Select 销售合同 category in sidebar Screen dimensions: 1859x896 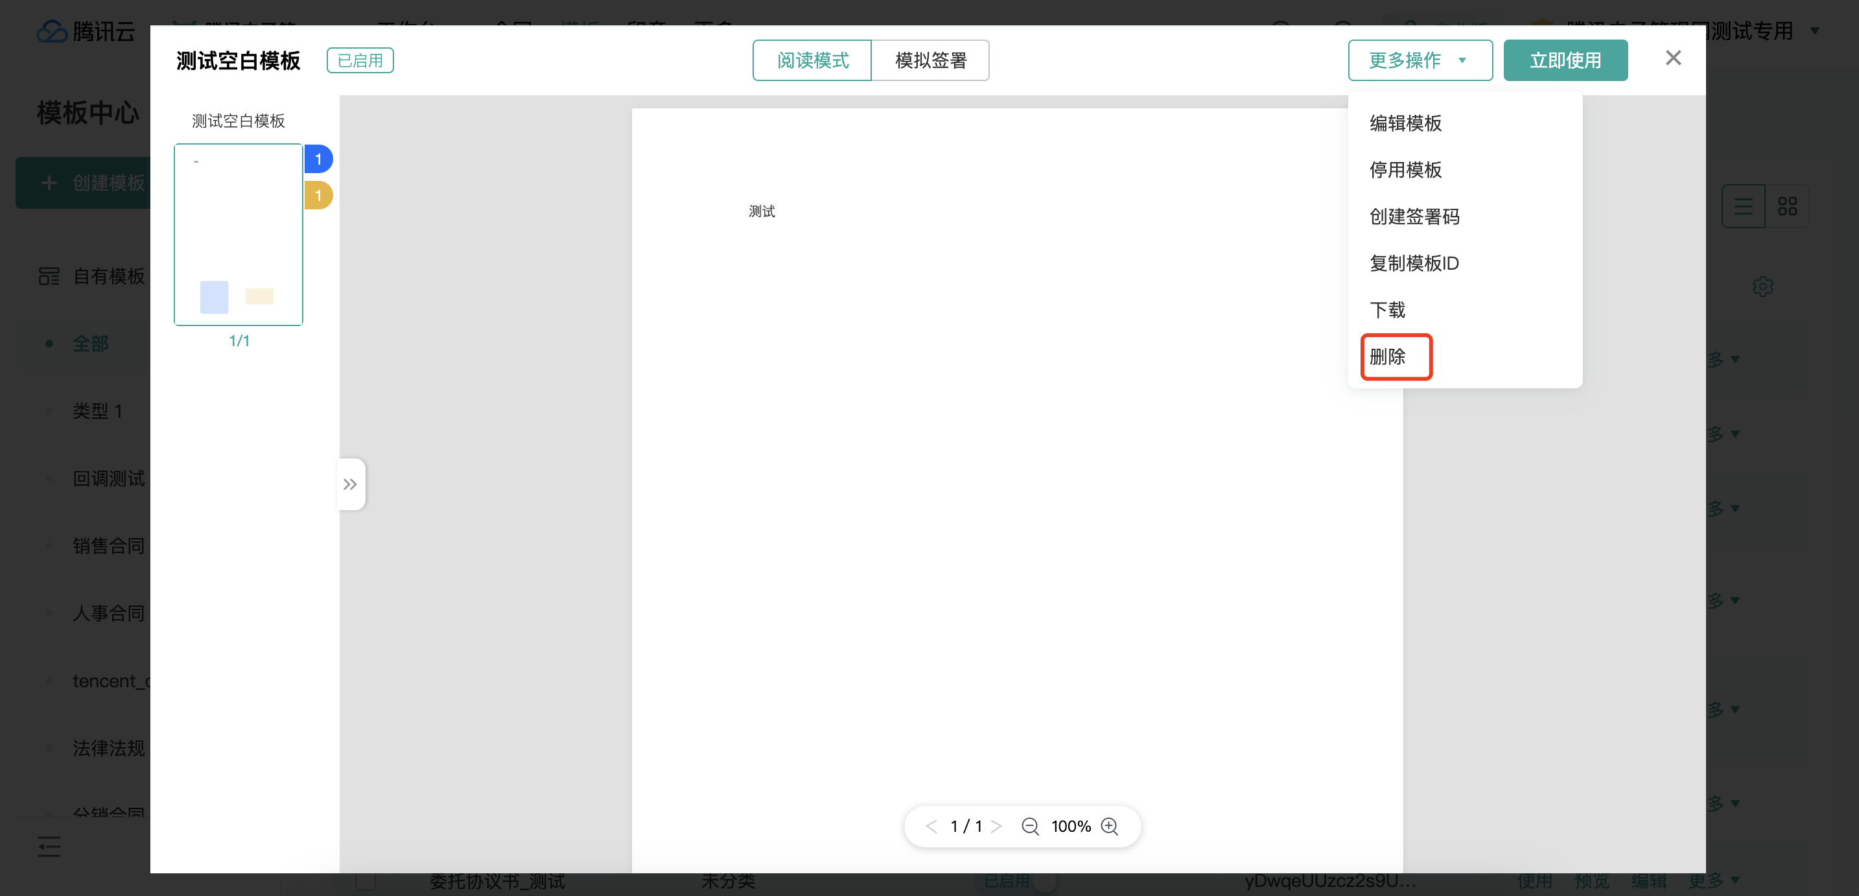click(x=108, y=546)
